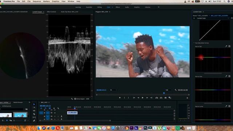Select the Slip tool

tap(34, 117)
